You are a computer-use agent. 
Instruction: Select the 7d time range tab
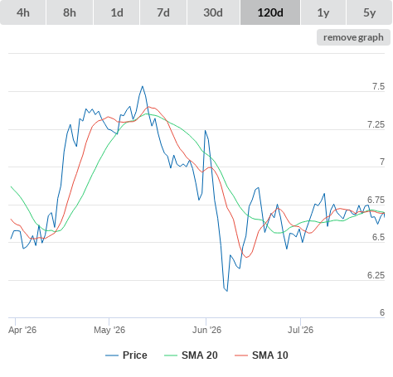click(163, 12)
